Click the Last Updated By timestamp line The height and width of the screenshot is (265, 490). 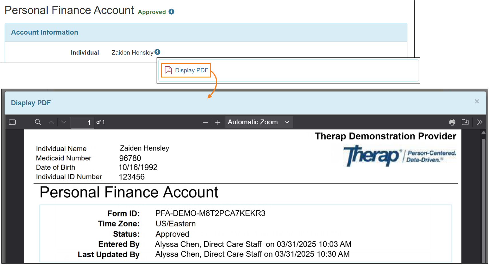tap(253, 254)
